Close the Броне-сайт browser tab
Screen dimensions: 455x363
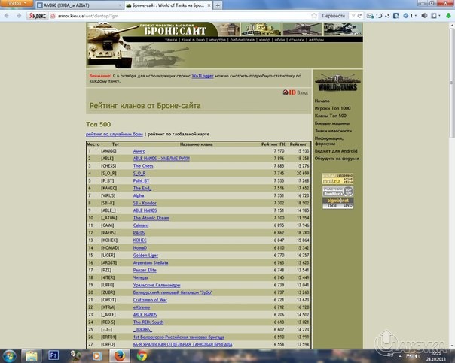tap(209, 5)
